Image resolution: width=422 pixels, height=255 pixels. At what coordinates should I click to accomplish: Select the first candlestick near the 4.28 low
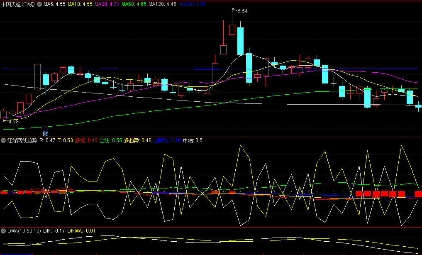click(x=3, y=115)
